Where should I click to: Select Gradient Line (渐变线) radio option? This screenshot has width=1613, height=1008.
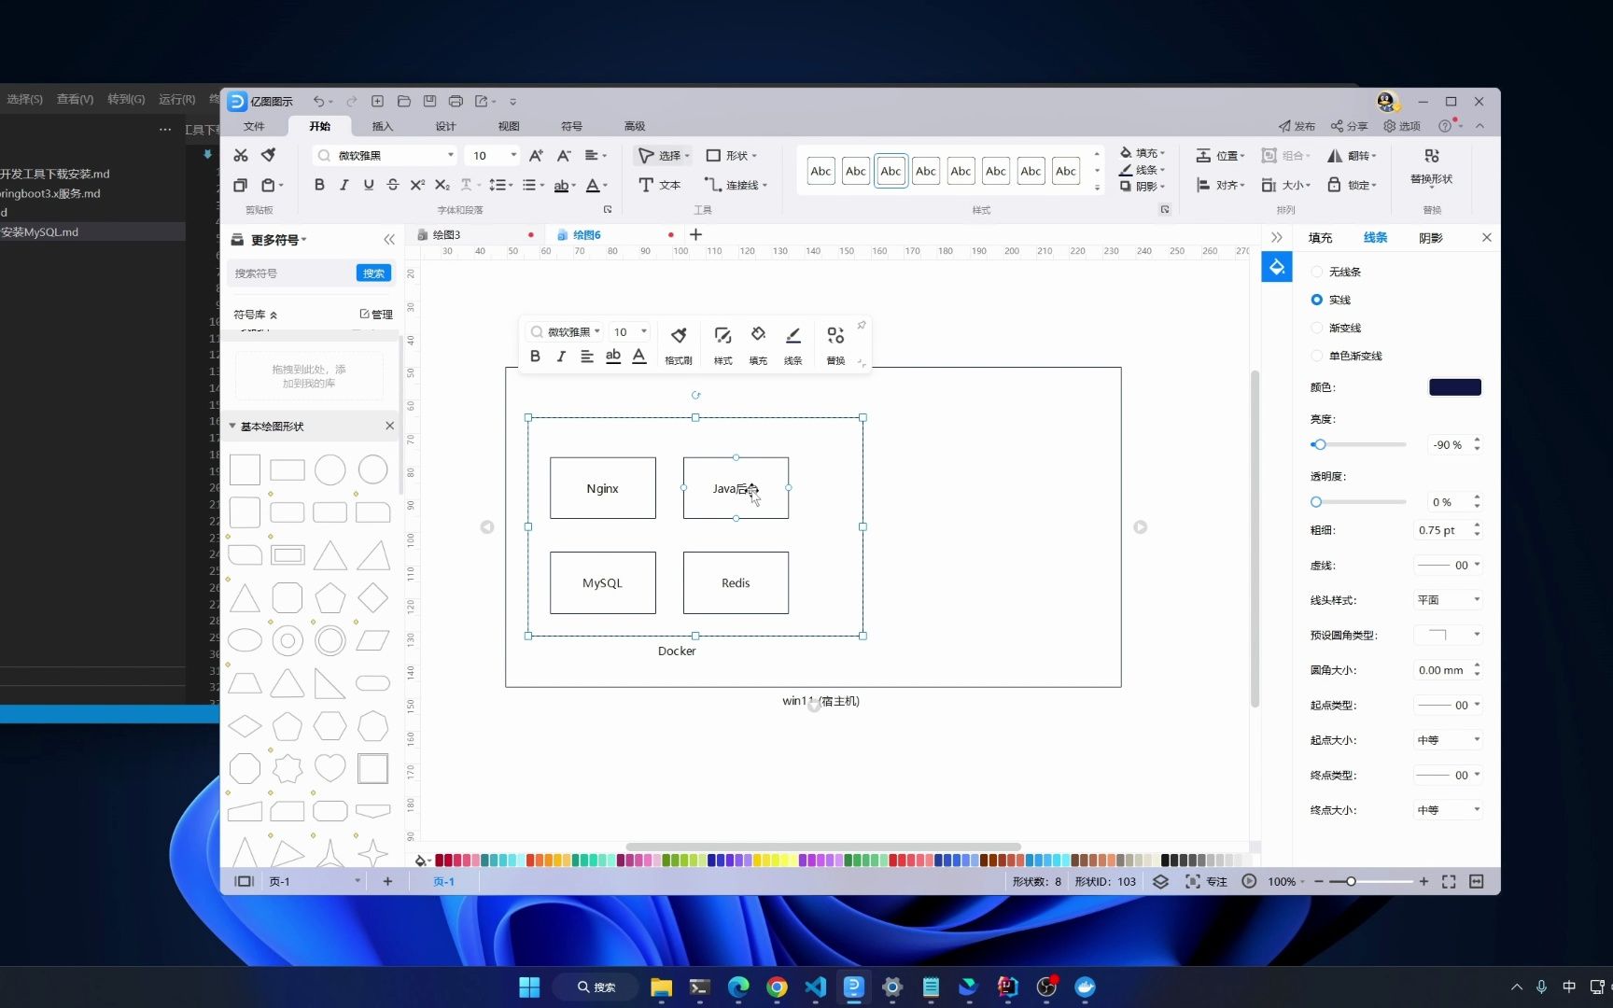point(1317,328)
